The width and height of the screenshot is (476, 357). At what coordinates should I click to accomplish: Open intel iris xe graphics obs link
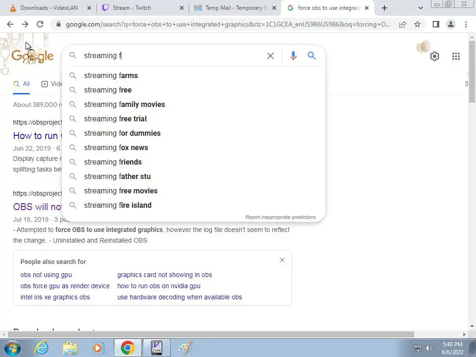click(55, 297)
